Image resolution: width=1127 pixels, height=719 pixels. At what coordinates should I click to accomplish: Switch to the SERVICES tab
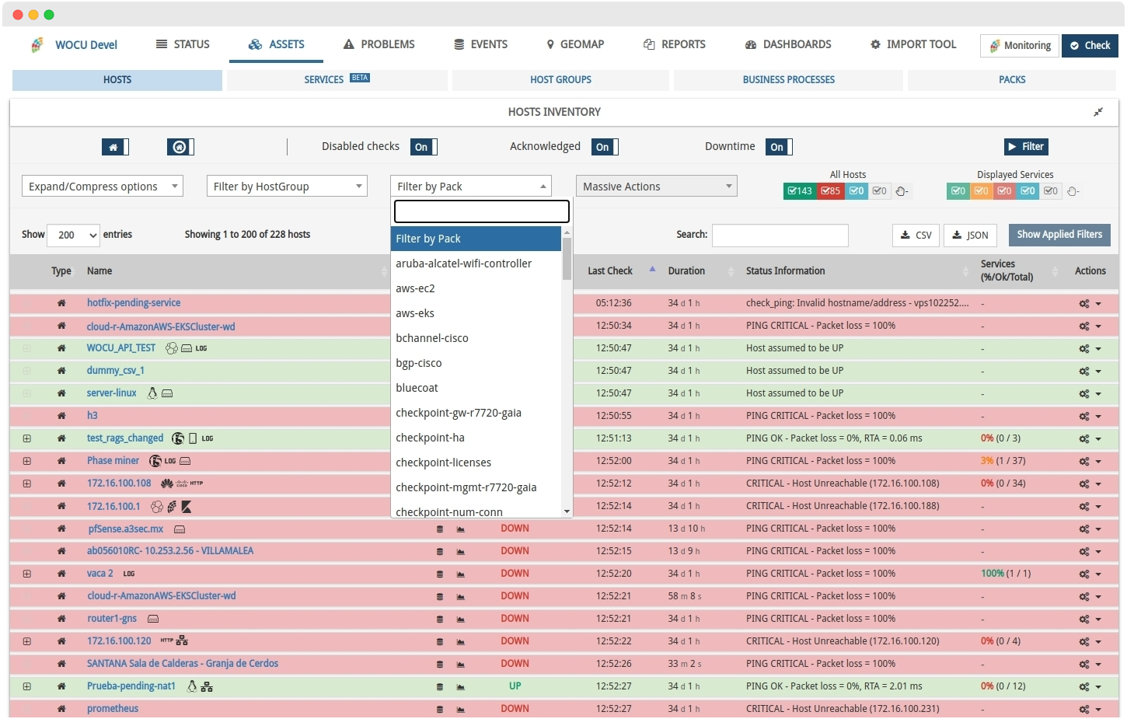pos(337,80)
